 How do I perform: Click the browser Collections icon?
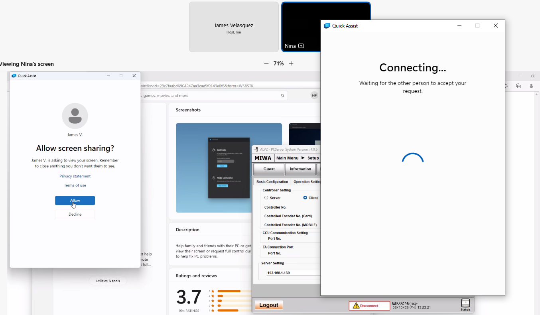518,86
